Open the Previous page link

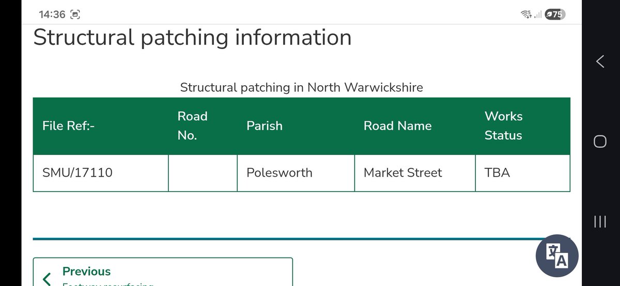(163, 272)
